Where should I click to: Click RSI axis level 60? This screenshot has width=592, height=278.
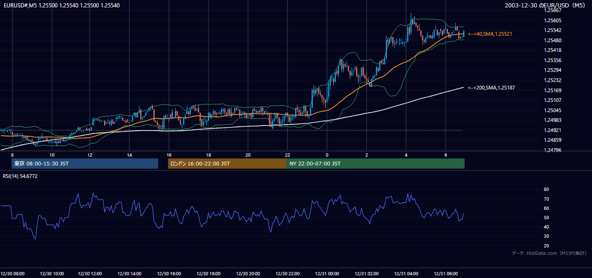pyautogui.click(x=546, y=208)
